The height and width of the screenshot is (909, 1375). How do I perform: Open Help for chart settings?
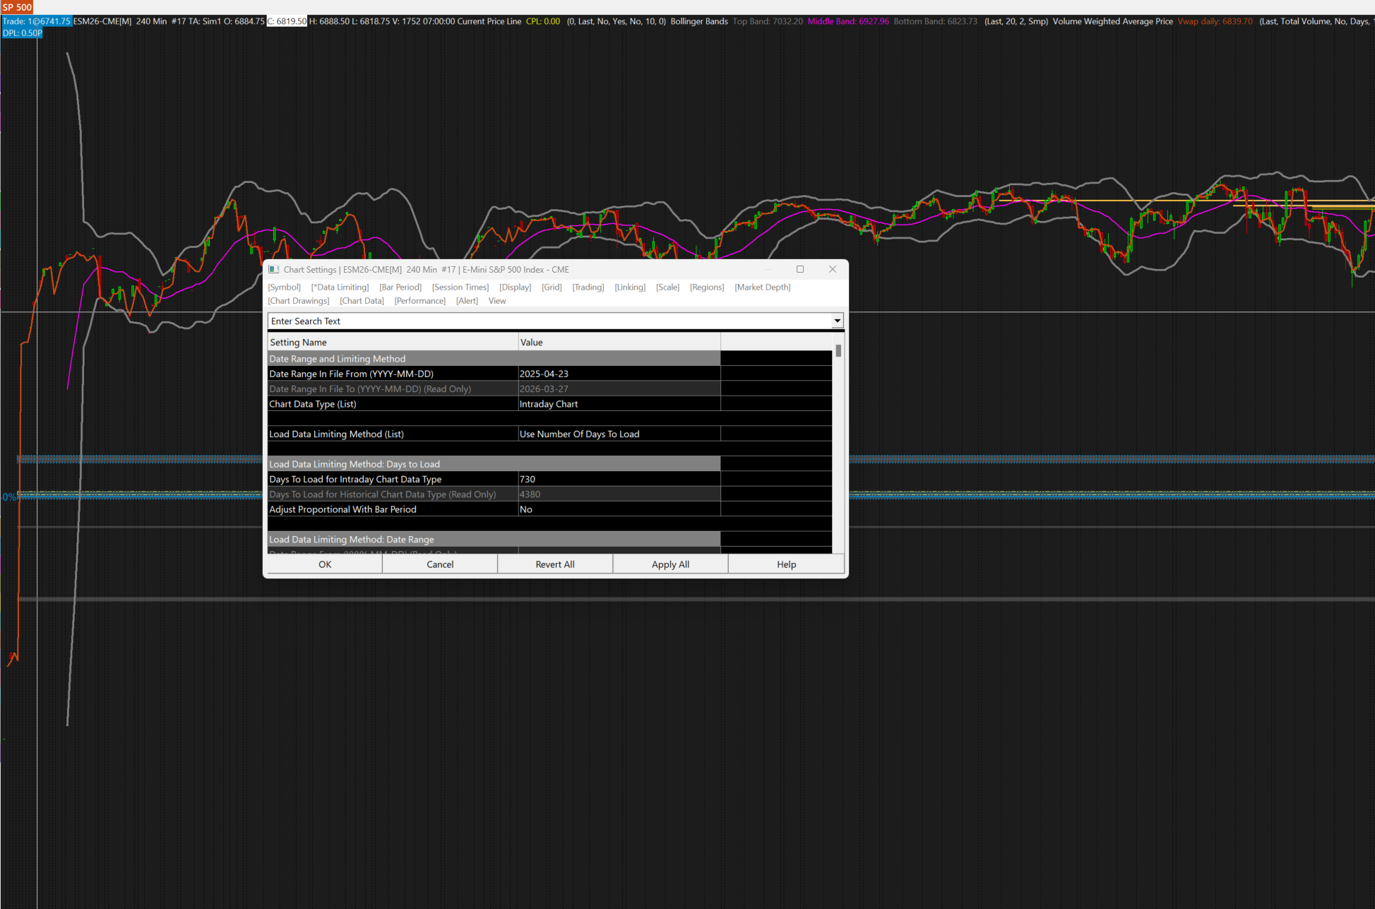pyautogui.click(x=786, y=564)
